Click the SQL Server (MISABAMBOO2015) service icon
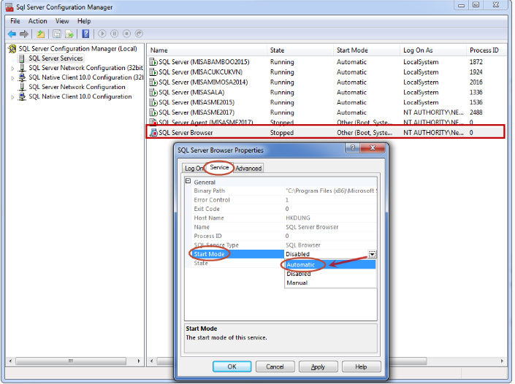 (x=153, y=62)
